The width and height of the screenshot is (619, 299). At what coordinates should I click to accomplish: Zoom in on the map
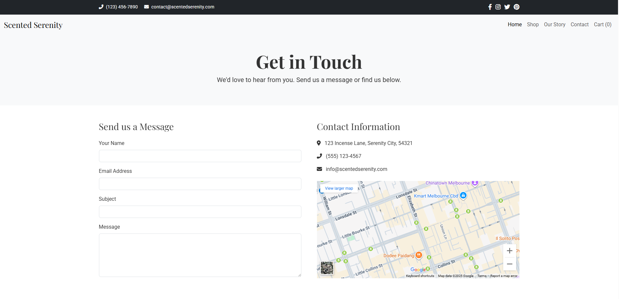click(509, 251)
